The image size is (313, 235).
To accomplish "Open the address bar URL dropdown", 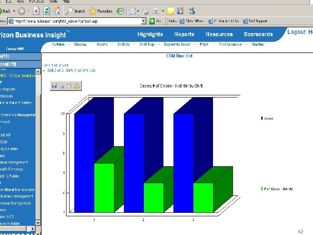I will [x=144, y=21].
